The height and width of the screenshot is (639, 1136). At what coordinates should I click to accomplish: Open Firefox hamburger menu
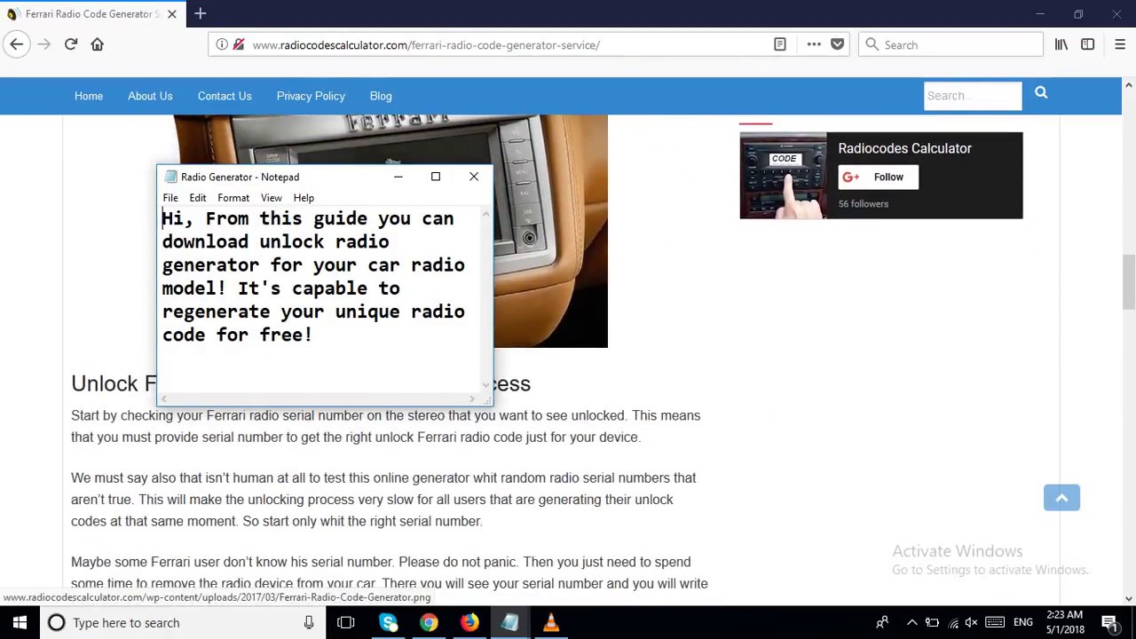(x=1119, y=44)
